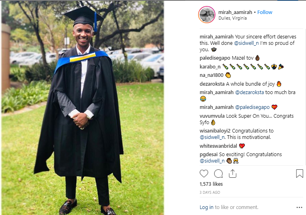Screen dimensions: 306x215
Task: Visit karabo_n commenter profile
Action: click(x=210, y=67)
